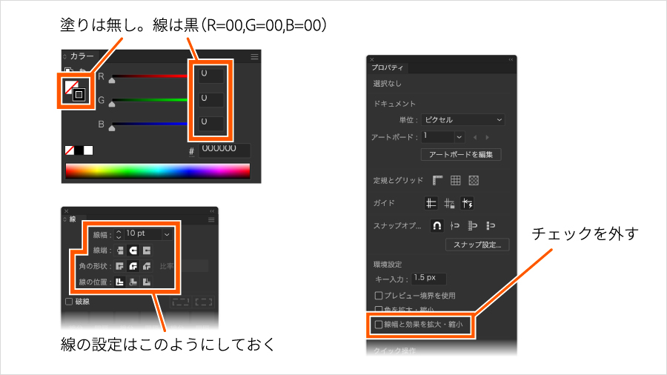Click lock guides icon in ガイド row

(449, 203)
